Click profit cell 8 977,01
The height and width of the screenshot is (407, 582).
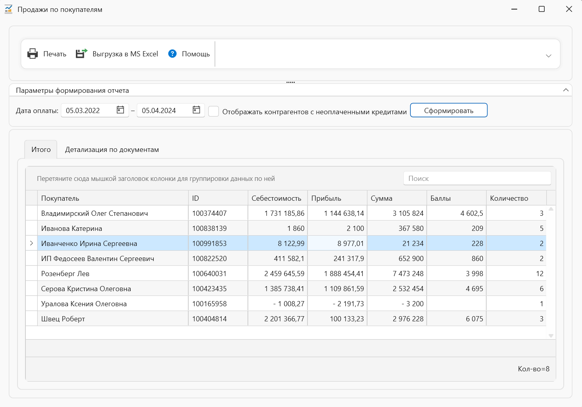(x=337, y=243)
